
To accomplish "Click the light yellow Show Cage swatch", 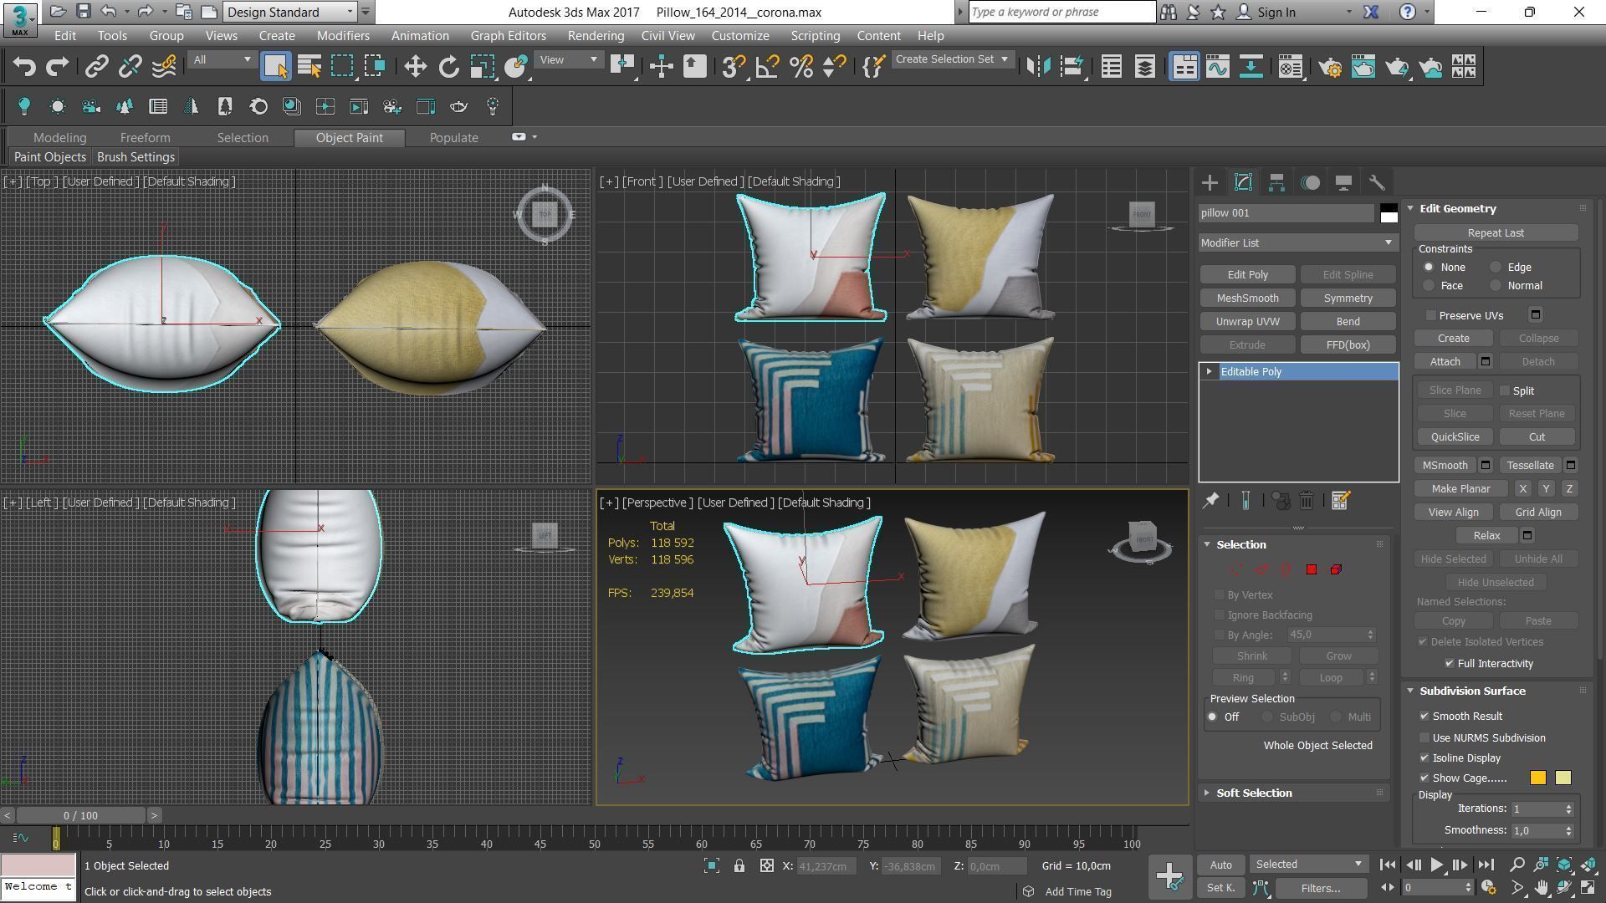I will point(1563,778).
